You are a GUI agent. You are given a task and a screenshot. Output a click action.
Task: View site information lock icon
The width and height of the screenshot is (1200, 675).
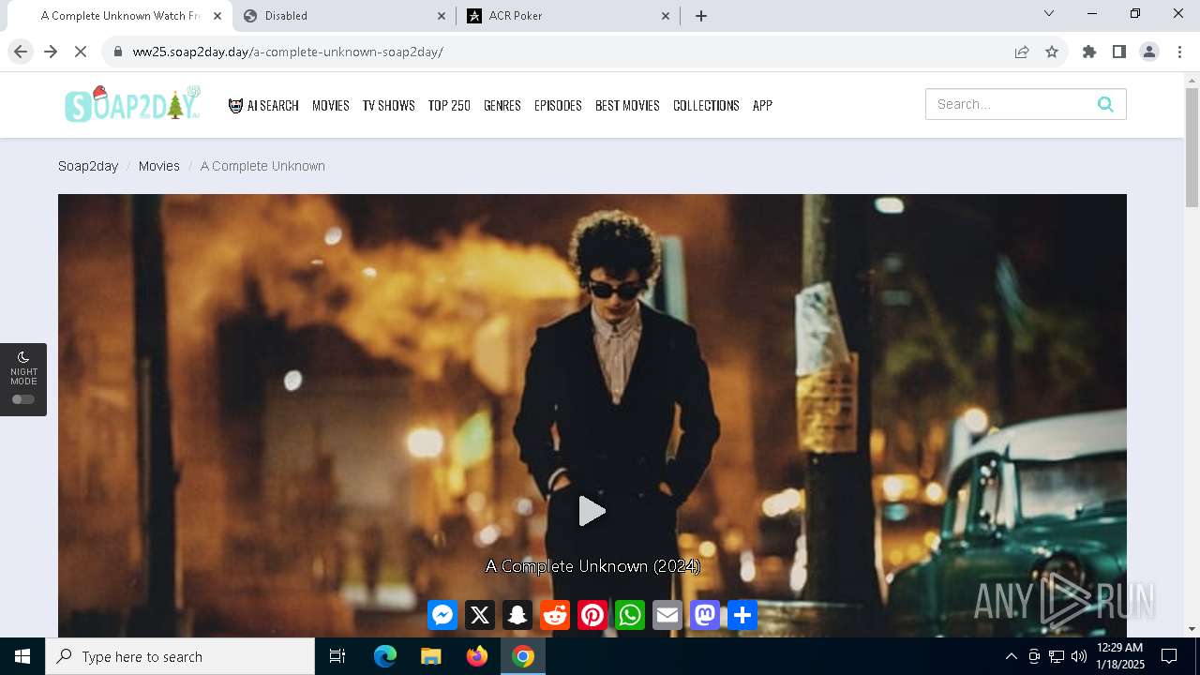coord(117,52)
